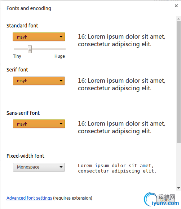181x209 pixels.
Task: Open the Fixed-width font Monospace dropdown
Action: tap(39, 167)
